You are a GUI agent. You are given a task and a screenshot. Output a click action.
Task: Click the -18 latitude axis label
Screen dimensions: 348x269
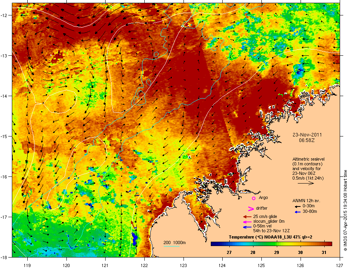[x=4, y=257]
